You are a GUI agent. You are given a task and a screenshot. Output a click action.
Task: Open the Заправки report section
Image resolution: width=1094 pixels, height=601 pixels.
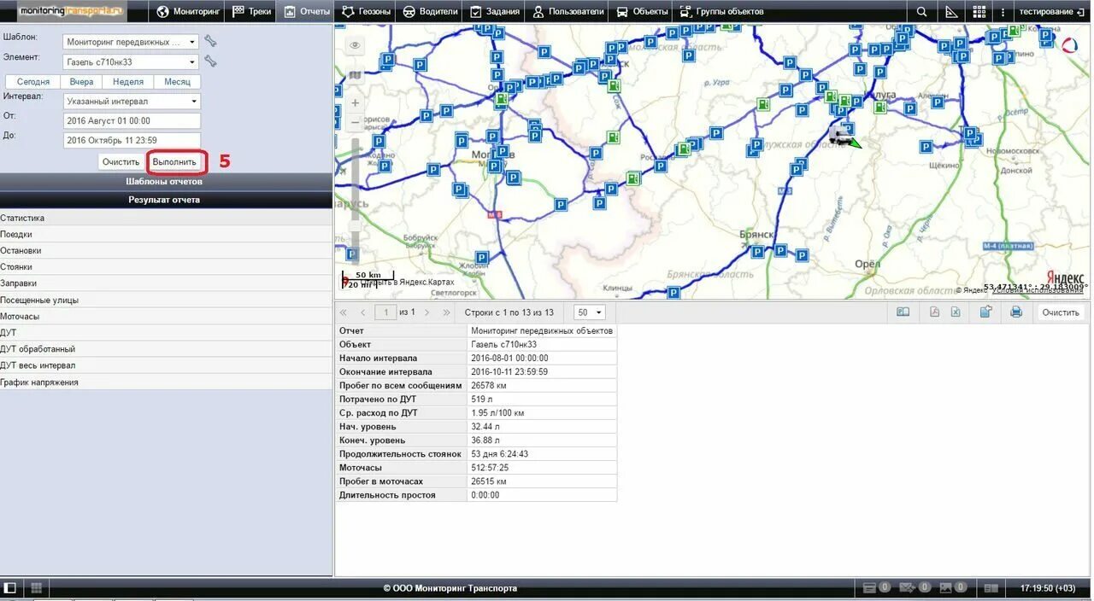166,283
